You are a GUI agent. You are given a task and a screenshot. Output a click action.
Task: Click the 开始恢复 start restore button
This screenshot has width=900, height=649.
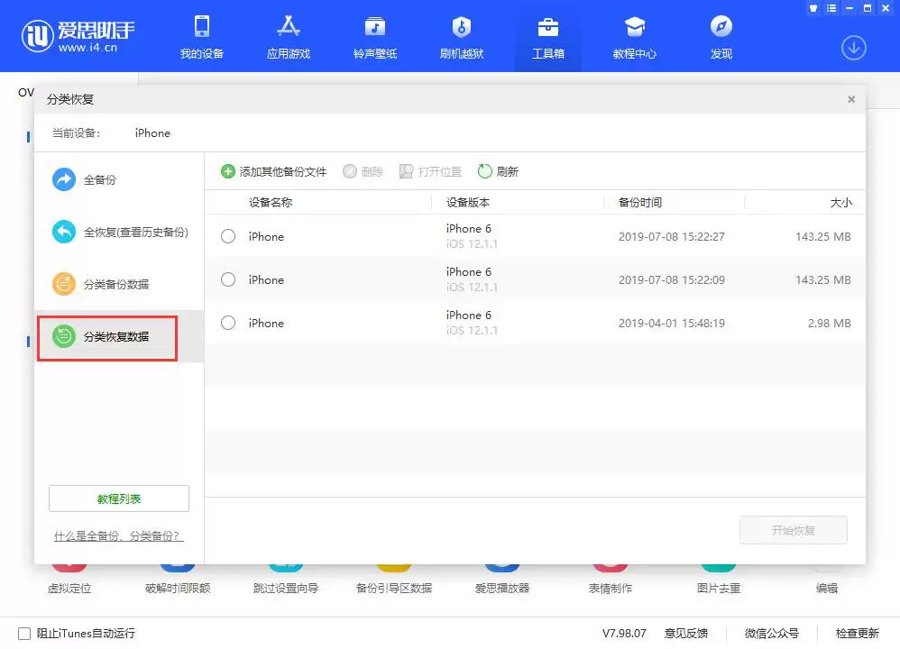pyautogui.click(x=794, y=530)
